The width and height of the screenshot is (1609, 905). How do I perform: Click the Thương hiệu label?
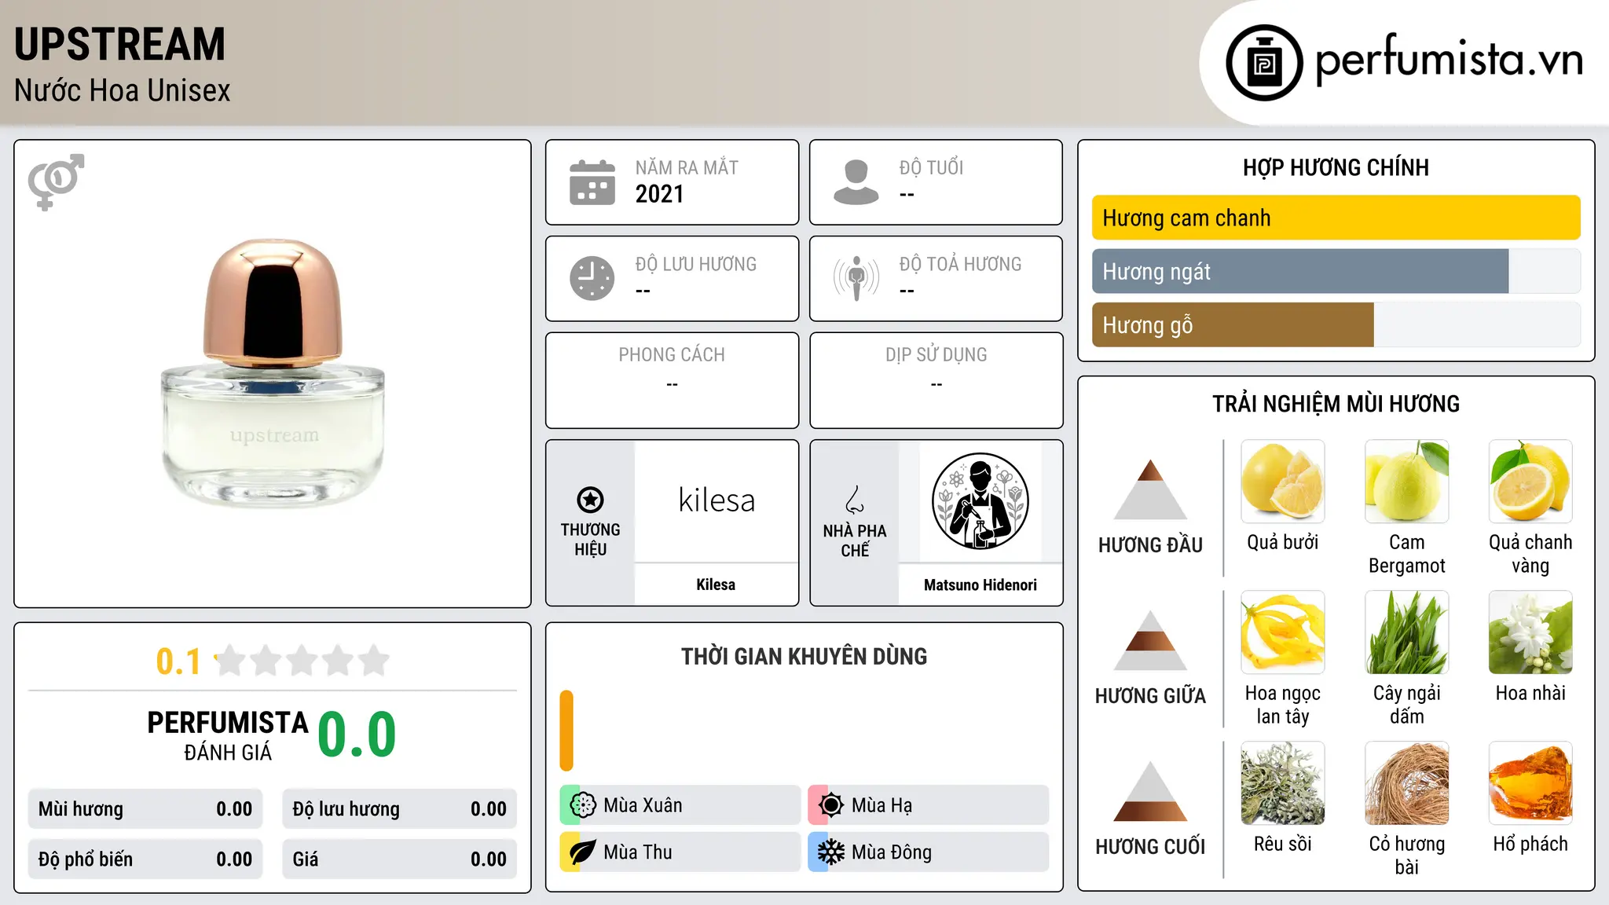click(590, 539)
